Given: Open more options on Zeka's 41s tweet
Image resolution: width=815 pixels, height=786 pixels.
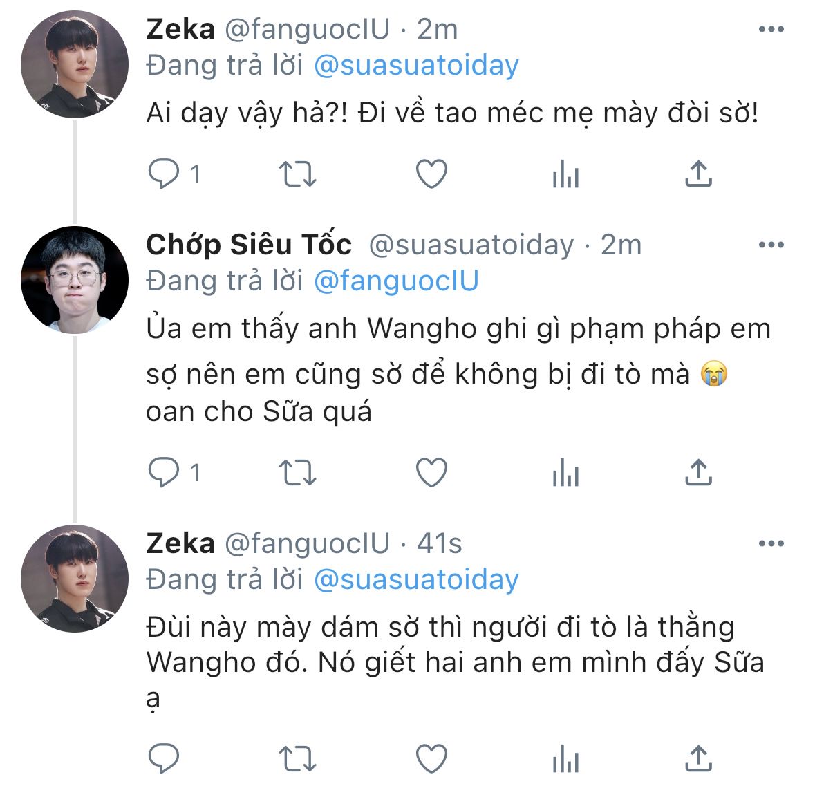Looking at the screenshot, I should [x=771, y=544].
